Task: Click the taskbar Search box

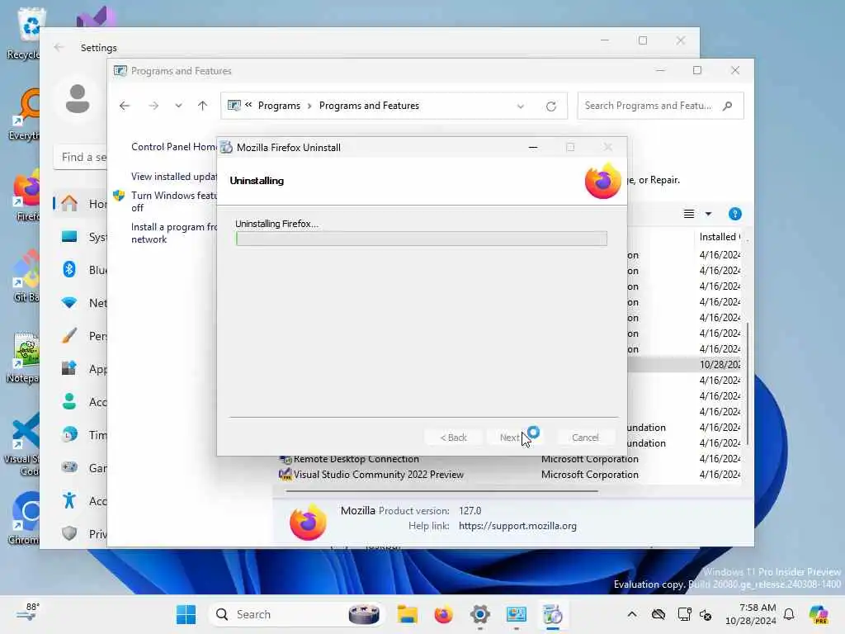Action: (296, 614)
